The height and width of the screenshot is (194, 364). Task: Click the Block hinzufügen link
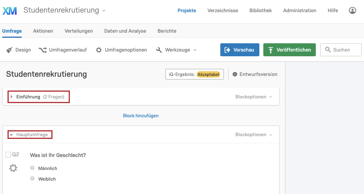click(141, 116)
